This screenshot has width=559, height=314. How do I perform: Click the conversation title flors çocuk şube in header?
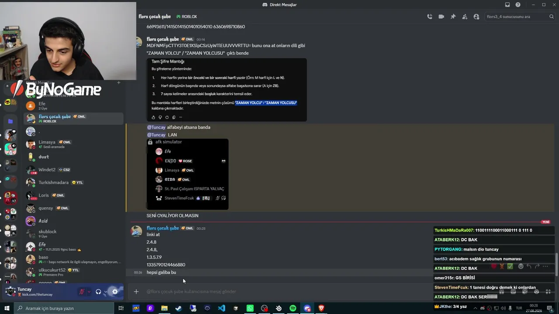[x=155, y=17]
